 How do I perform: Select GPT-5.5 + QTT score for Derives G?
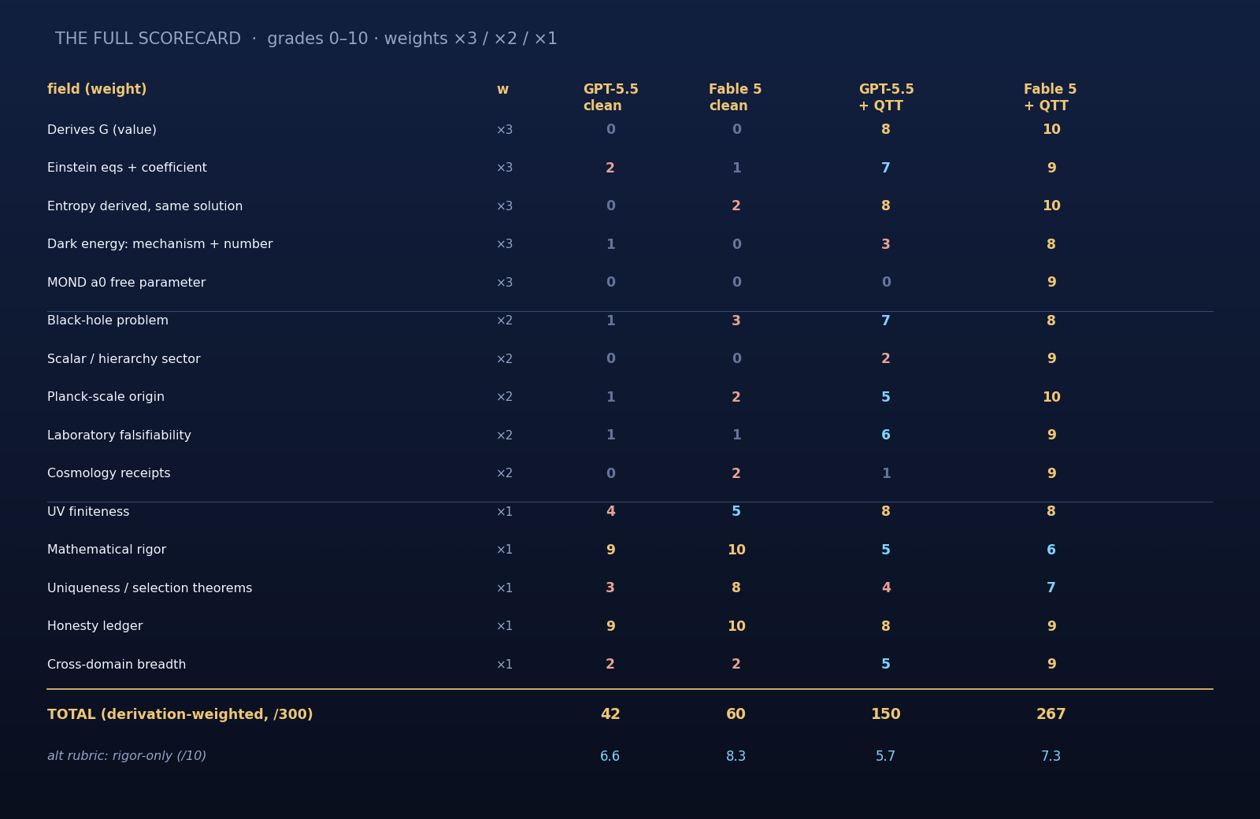pos(886,130)
